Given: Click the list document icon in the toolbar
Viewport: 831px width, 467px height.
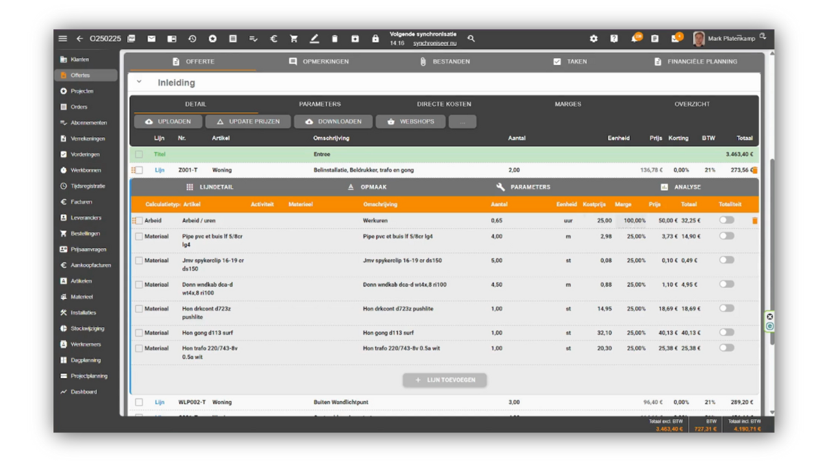Looking at the screenshot, I should (x=233, y=39).
